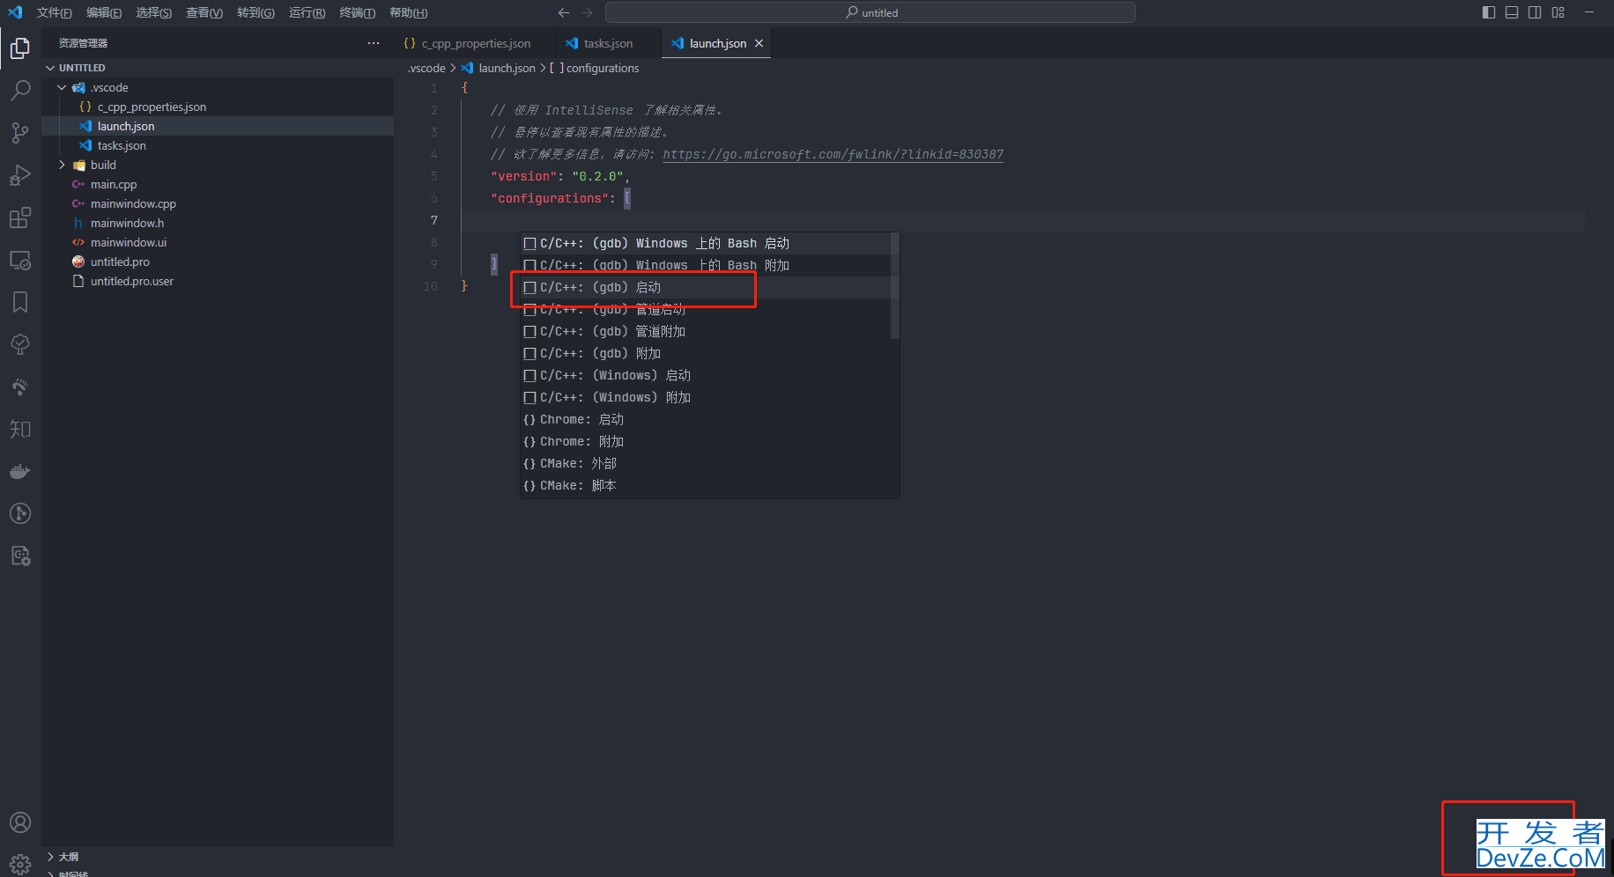This screenshot has width=1614, height=877.
Task: Open untitled.pro.user in explorer
Action: coord(218,281)
